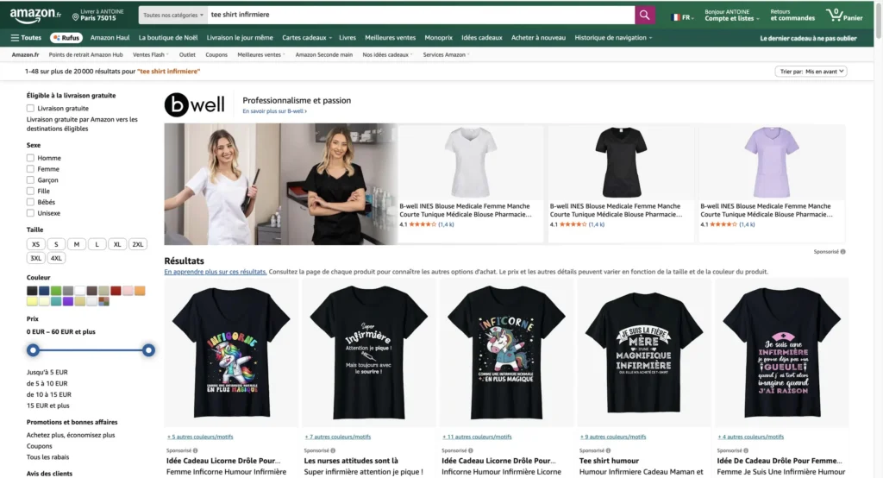Expand the Cartes cadeaux menu
This screenshot has width=883, height=478.
pos(305,38)
